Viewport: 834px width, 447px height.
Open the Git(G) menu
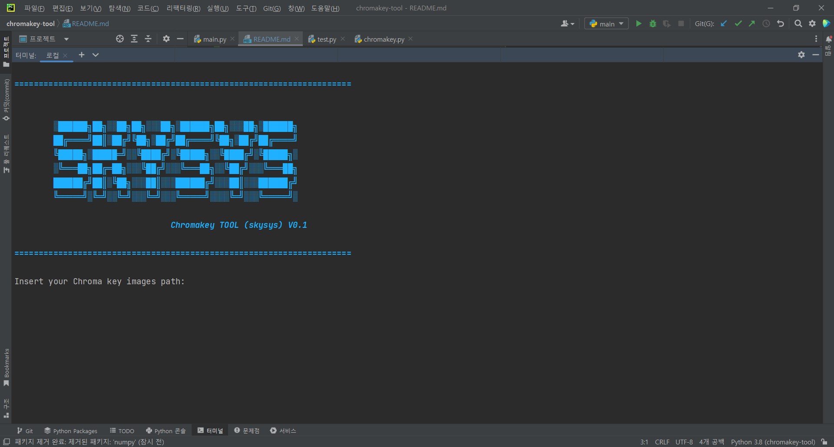pos(271,8)
